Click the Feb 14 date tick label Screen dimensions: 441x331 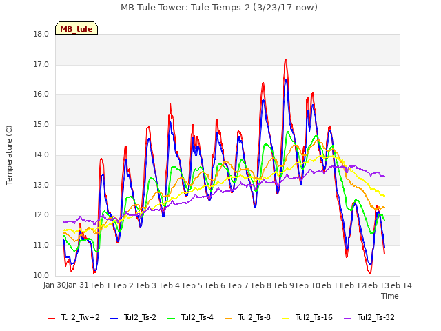coord(400,285)
